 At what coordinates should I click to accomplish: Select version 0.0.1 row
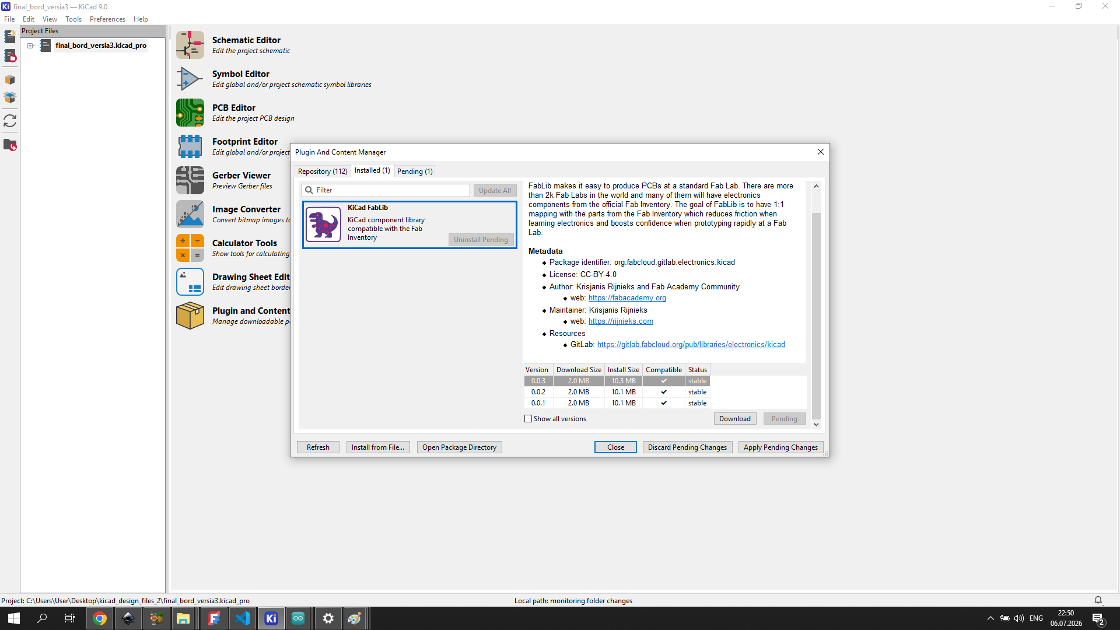(x=617, y=403)
